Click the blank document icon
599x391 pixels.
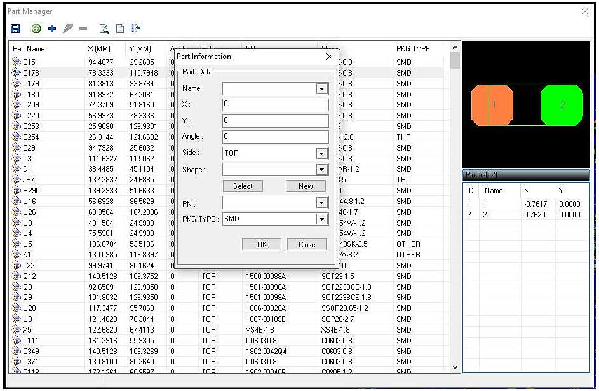(x=119, y=29)
